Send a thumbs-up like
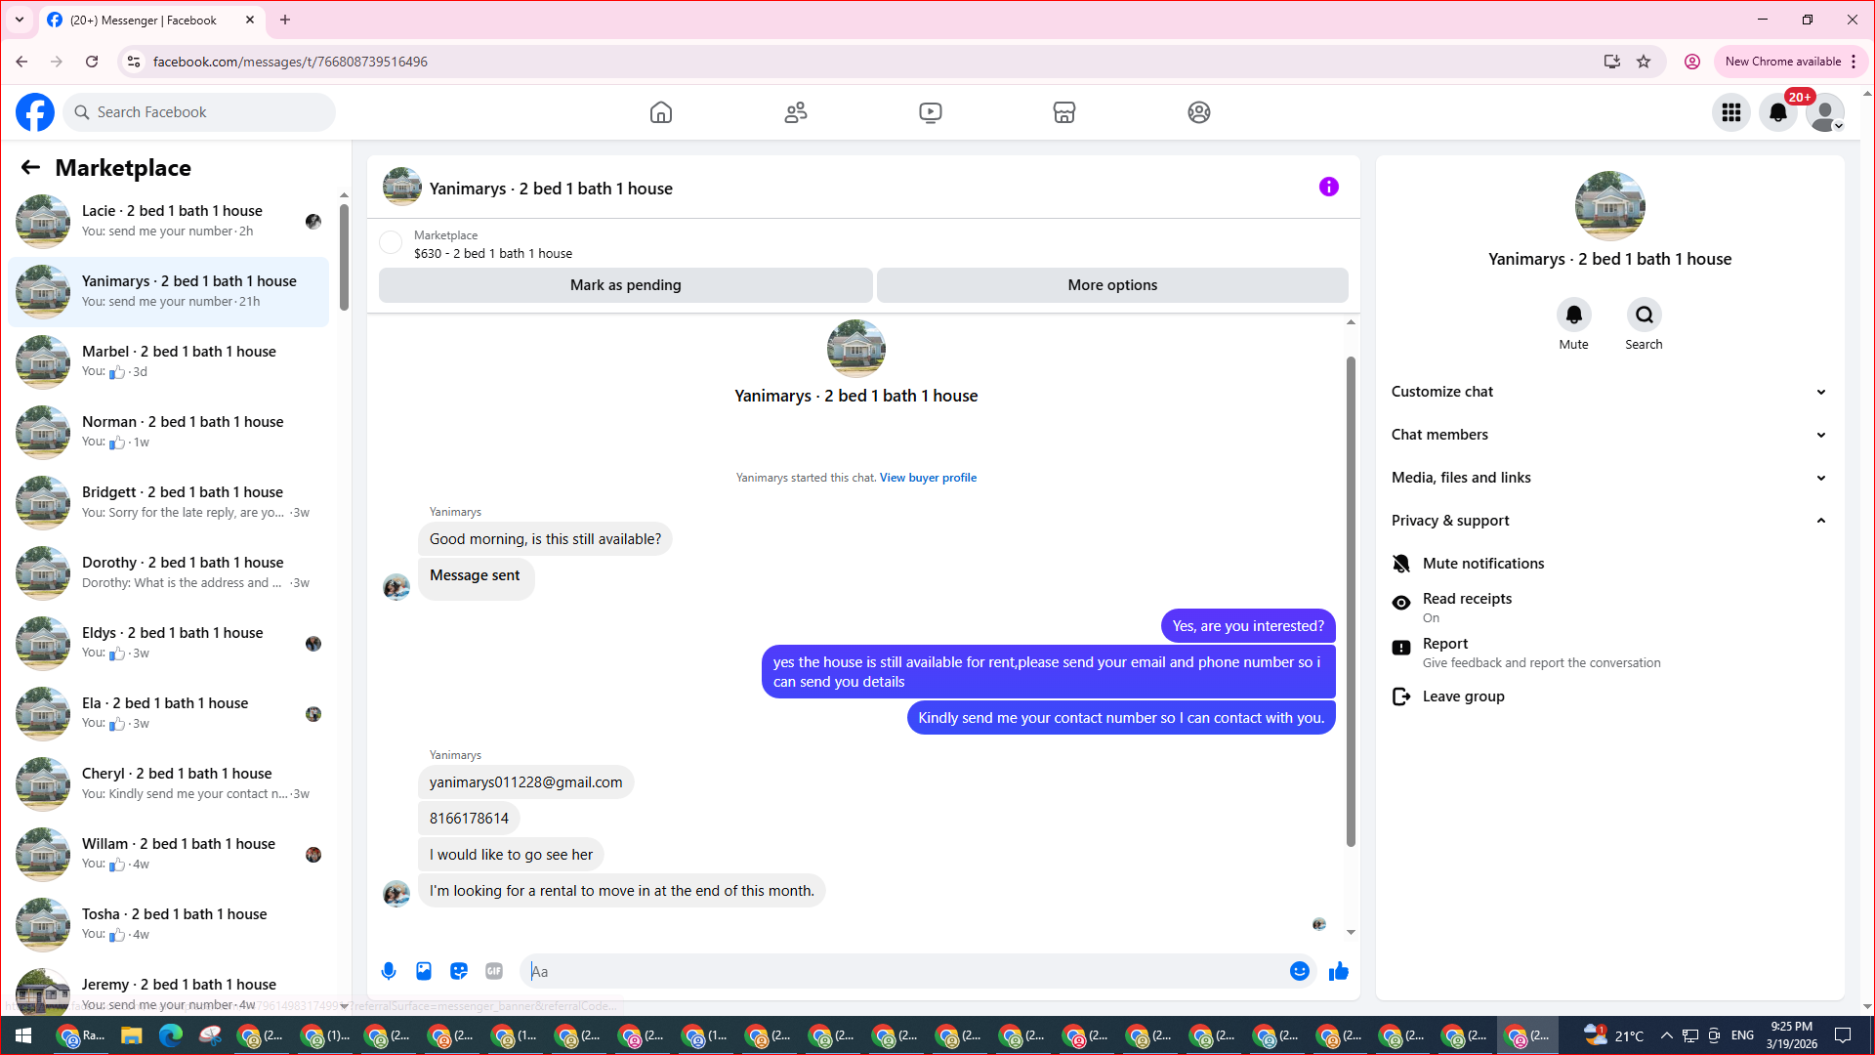1875x1055 pixels. [1339, 971]
